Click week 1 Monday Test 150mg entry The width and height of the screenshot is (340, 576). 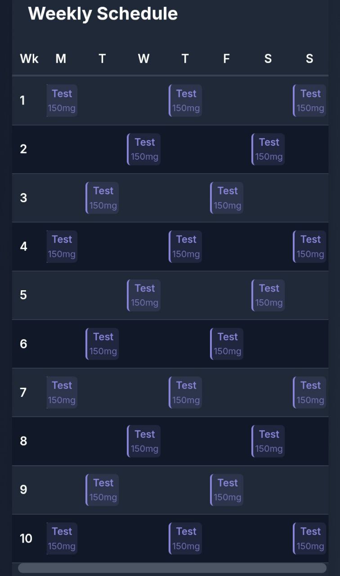coord(62,100)
